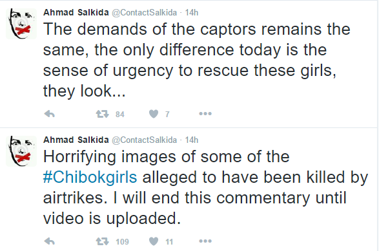
Task: Open the 14h timestamp of the second tweet
Action: (x=191, y=140)
